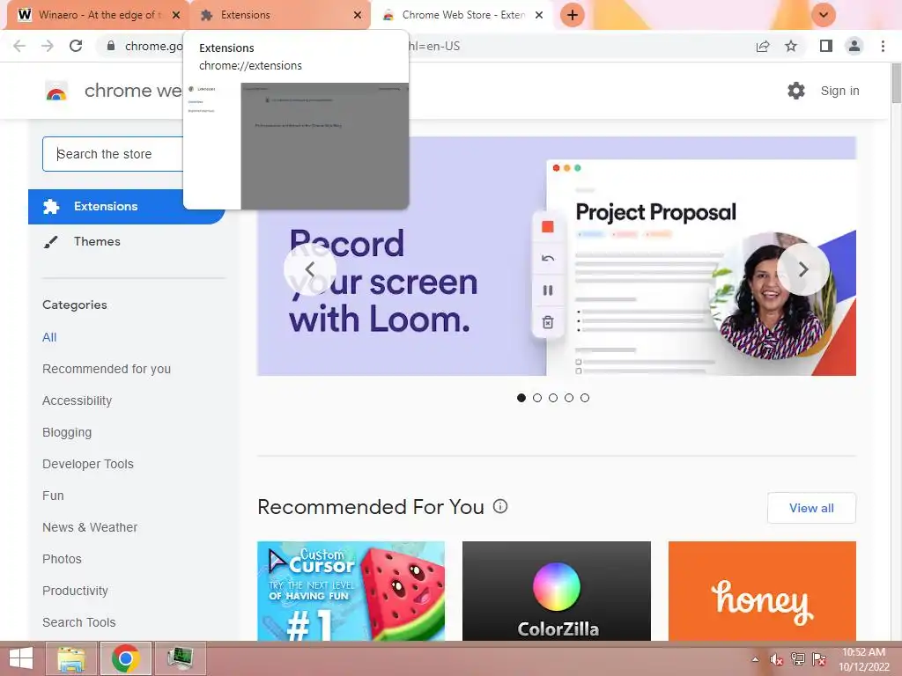This screenshot has height=676, width=902.
Task: Select the Chrome Web Store tab
Action: coord(462,15)
